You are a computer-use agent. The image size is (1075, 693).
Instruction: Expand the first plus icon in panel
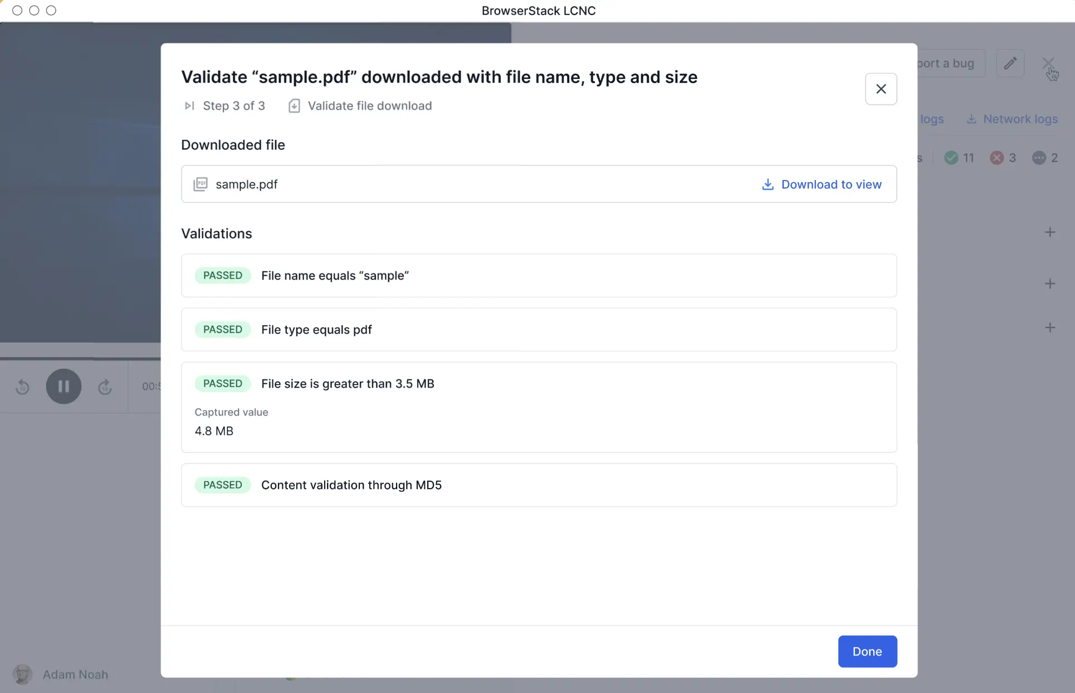click(x=1050, y=232)
